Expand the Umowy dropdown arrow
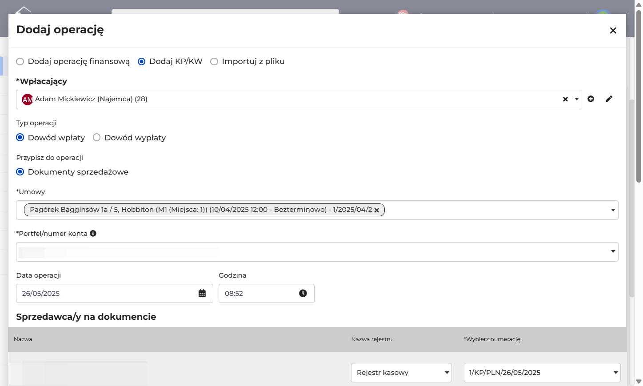Image resolution: width=643 pixels, height=386 pixels. pyautogui.click(x=613, y=210)
